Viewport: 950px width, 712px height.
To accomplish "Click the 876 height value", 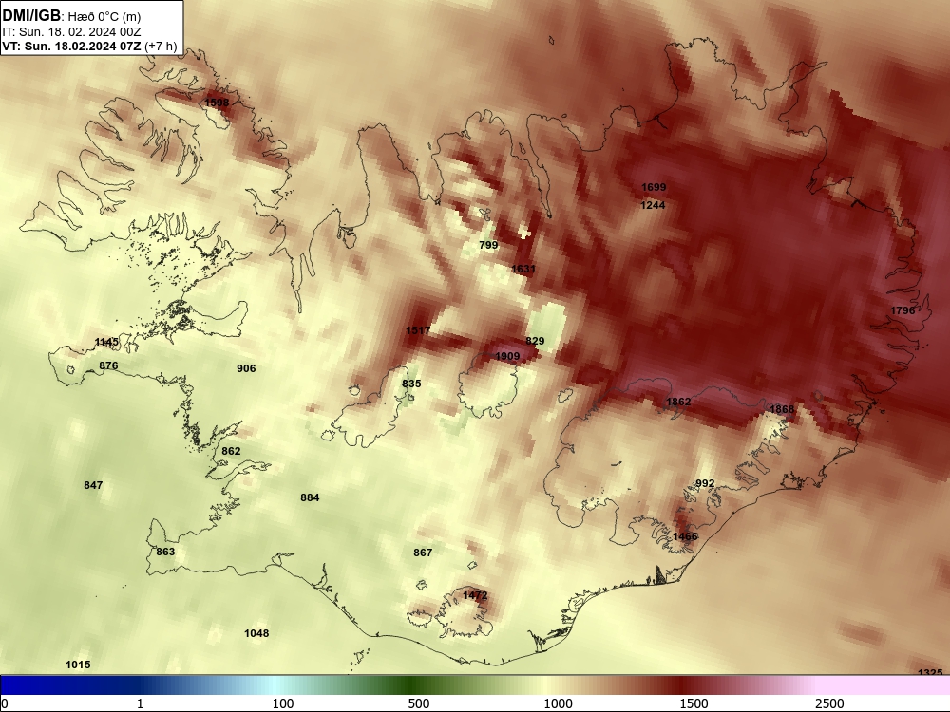I will point(108,365).
